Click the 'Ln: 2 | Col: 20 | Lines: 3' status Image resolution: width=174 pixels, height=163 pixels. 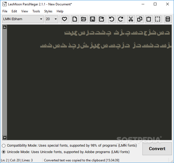point(17,160)
